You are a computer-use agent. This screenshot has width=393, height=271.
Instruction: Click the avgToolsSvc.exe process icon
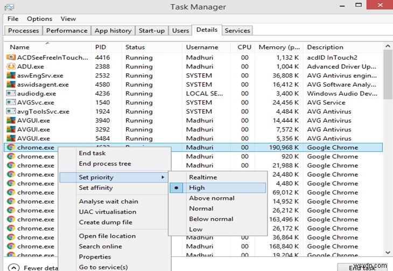point(11,112)
